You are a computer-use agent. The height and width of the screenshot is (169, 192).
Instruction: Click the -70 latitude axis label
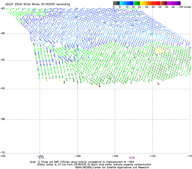coord(2,153)
